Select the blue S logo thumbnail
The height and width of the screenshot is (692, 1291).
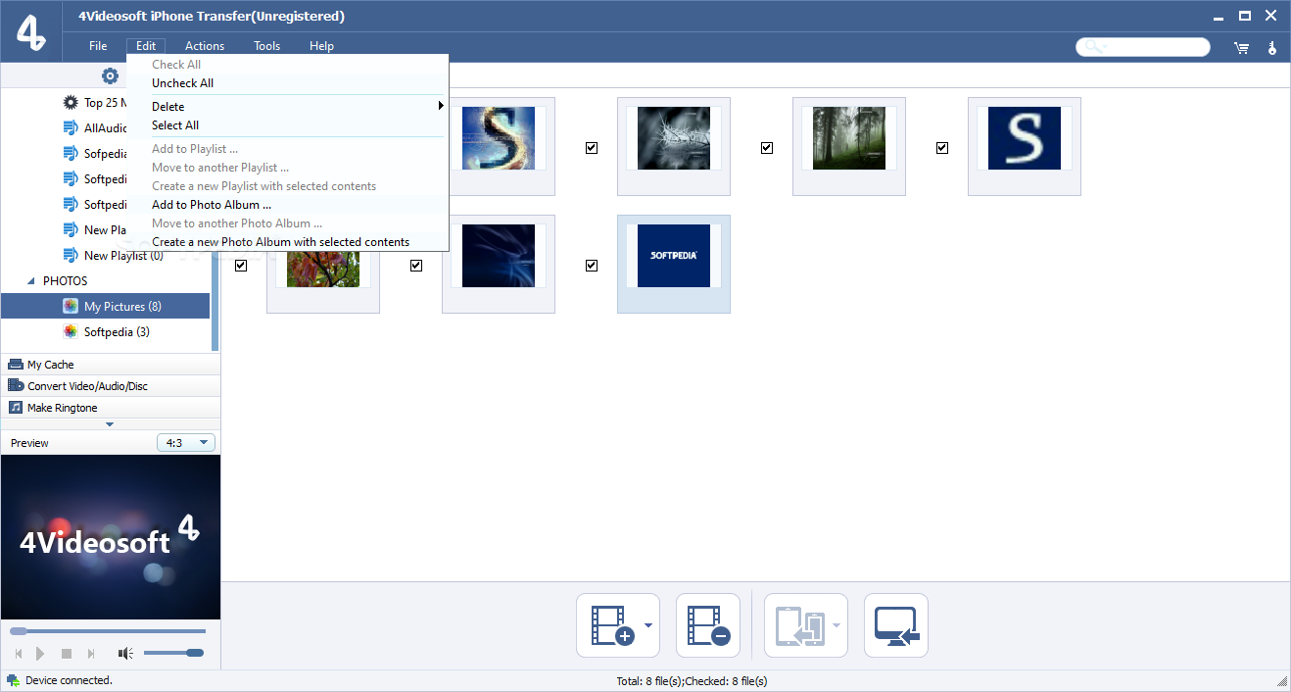click(1025, 146)
